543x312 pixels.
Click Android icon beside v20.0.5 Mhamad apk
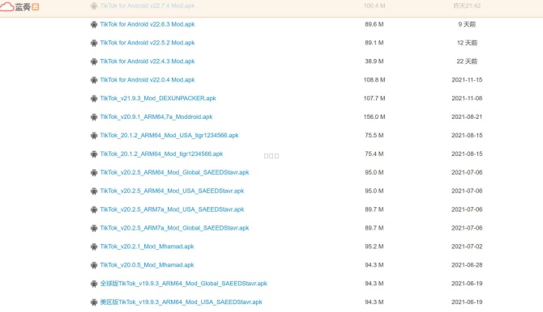[94, 265]
